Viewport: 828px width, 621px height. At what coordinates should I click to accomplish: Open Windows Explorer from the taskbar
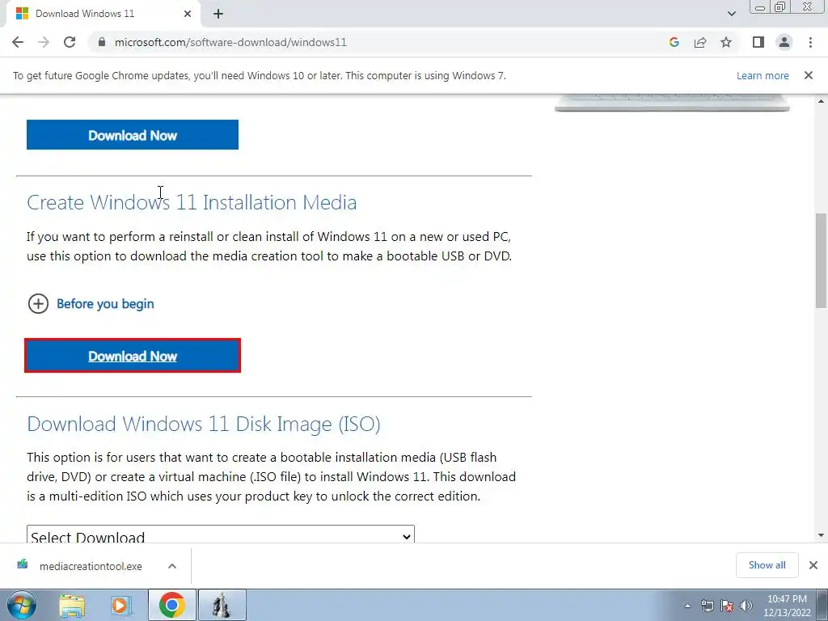point(72,606)
